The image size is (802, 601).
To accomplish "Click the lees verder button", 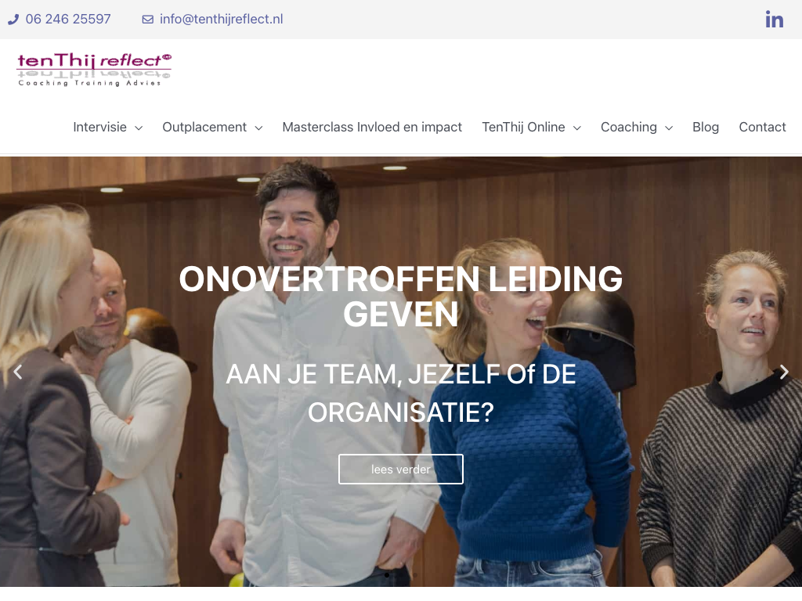I will point(401,470).
